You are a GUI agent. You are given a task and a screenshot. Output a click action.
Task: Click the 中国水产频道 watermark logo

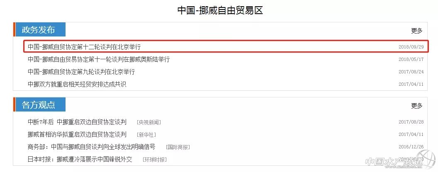398,162
